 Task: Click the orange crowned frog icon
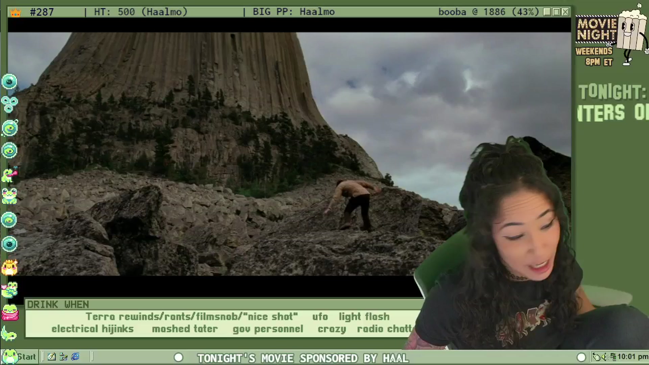pos(9,267)
